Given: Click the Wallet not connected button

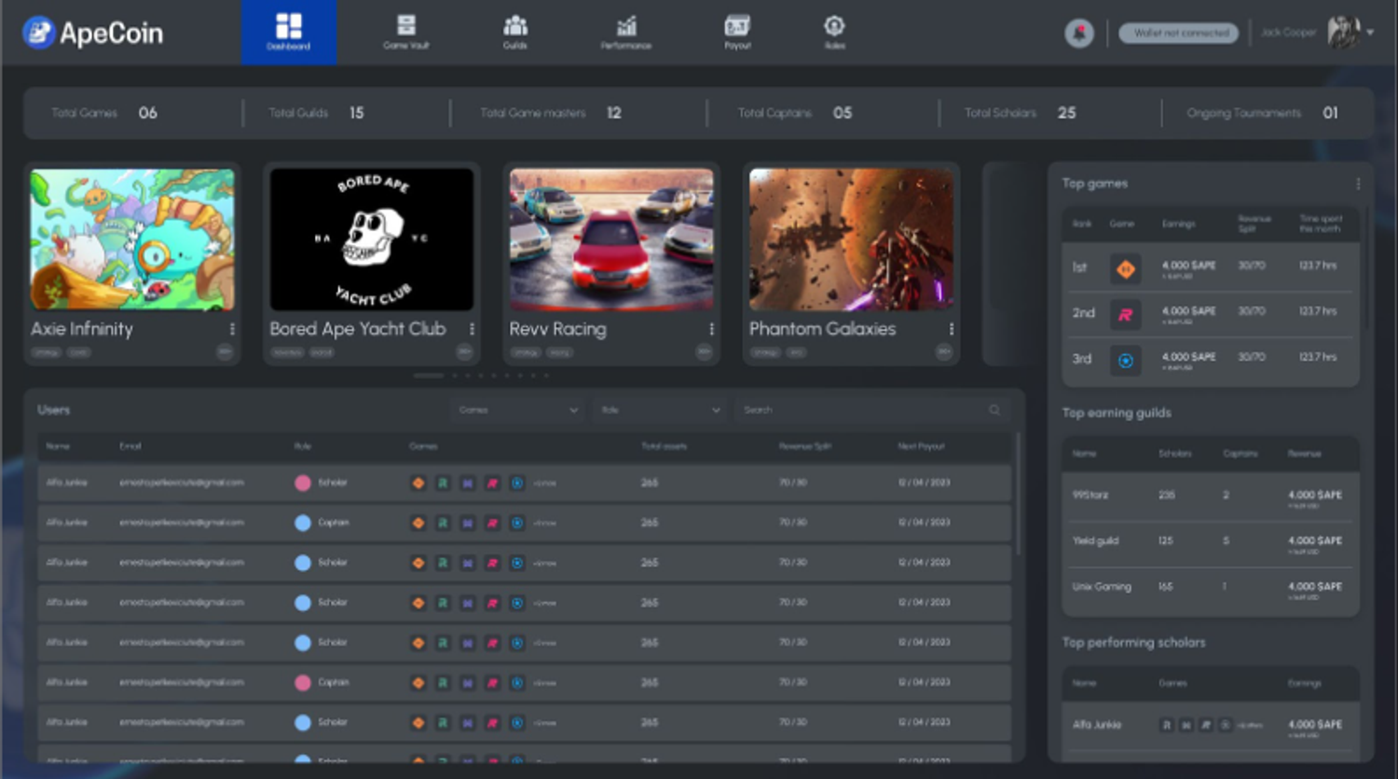Looking at the screenshot, I should point(1180,33).
